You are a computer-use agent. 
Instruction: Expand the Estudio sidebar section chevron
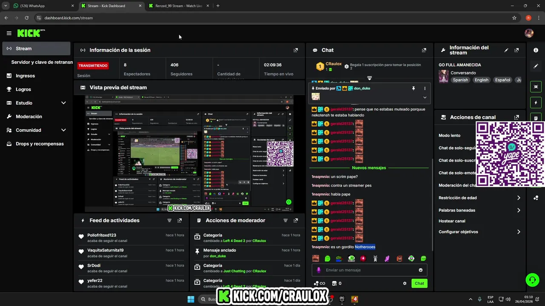(63, 103)
